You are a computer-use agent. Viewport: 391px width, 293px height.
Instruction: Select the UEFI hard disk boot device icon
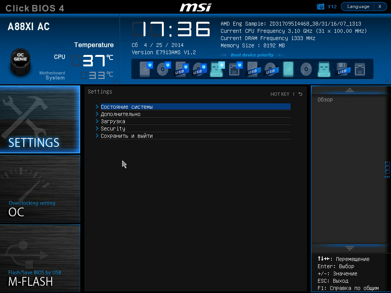click(146, 69)
